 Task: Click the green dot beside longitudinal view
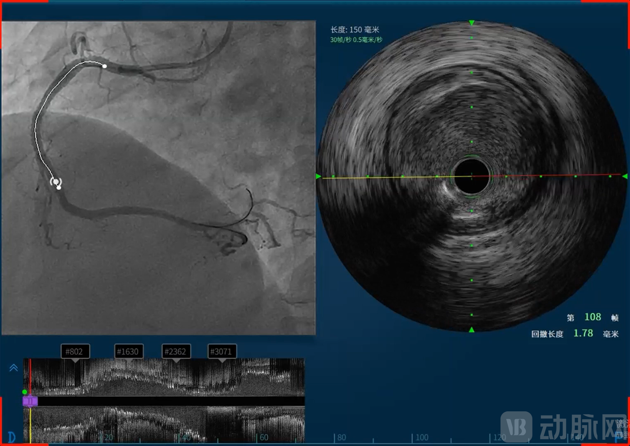(24, 392)
